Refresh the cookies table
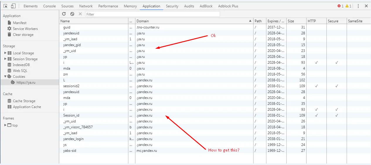This screenshot has height=165, width=371. [x=64, y=14]
